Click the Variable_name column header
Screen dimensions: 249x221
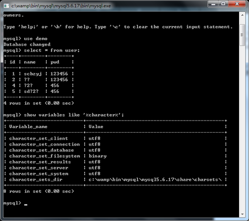pyautogui.click(x=28, y=127)
